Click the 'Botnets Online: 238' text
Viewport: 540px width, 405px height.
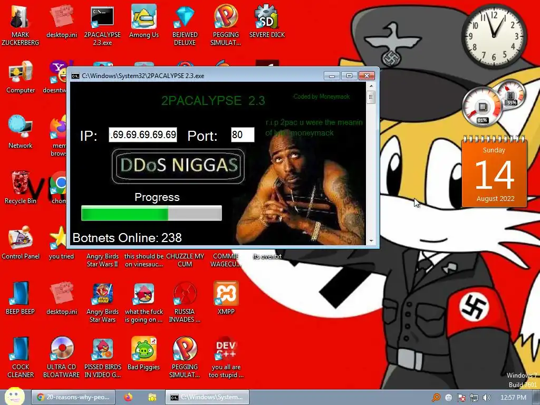[x=127, y=238]
